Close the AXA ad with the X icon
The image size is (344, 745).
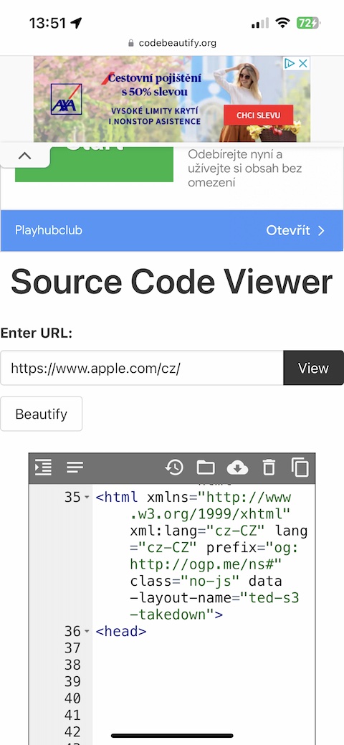[303, 63]
